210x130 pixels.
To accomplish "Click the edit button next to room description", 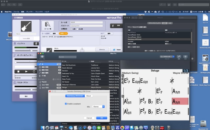I will 54,33.
